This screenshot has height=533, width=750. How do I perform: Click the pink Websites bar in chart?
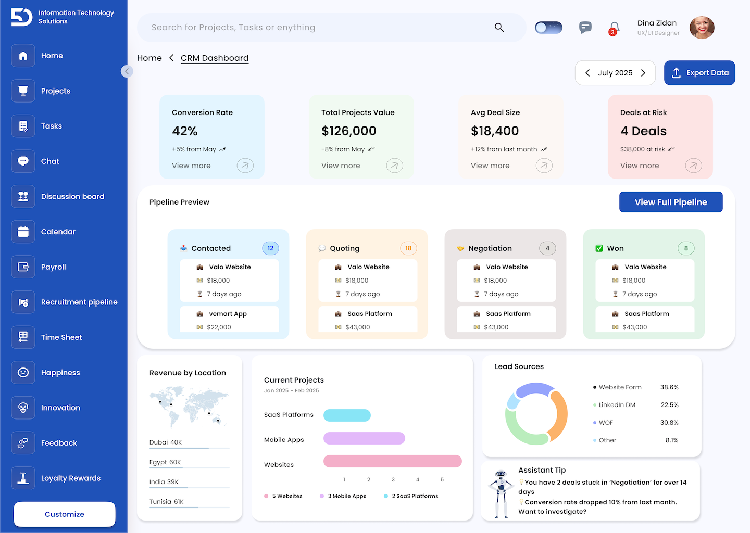392,461
